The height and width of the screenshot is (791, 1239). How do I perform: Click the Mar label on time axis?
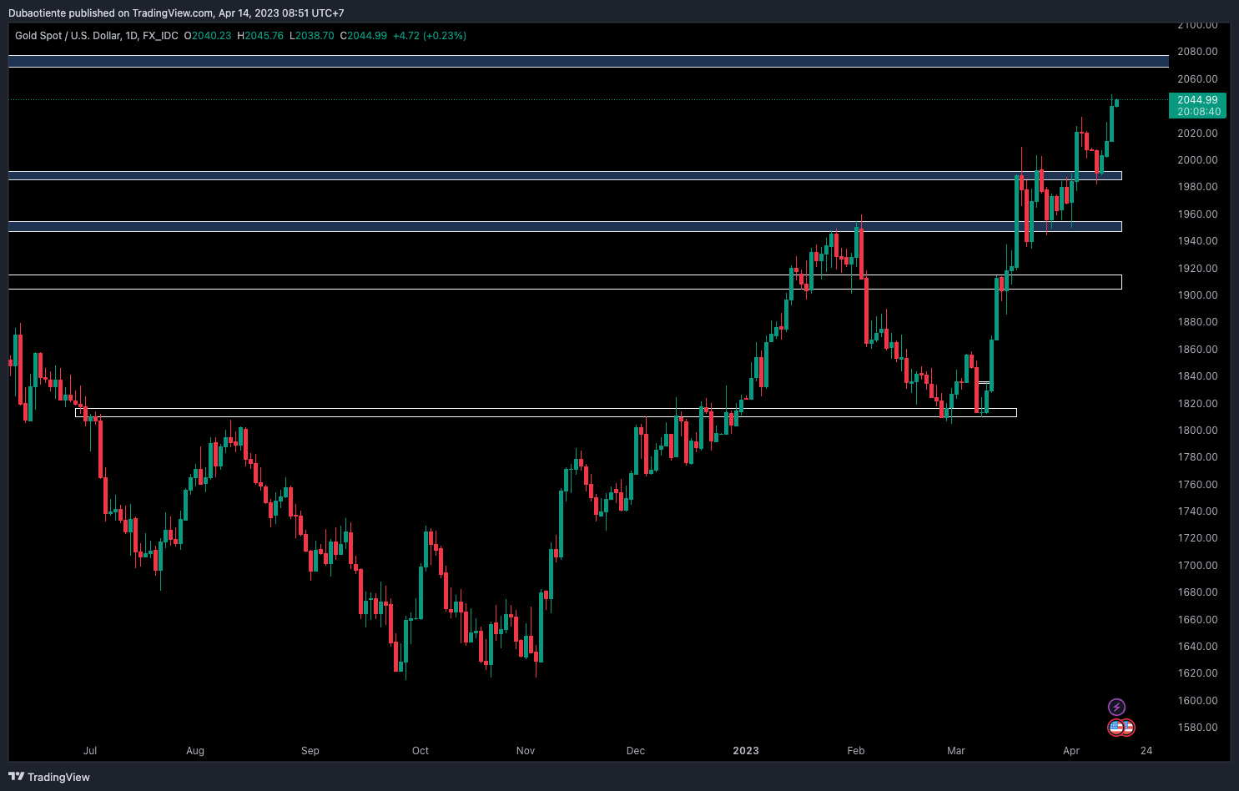pos(956,751)
